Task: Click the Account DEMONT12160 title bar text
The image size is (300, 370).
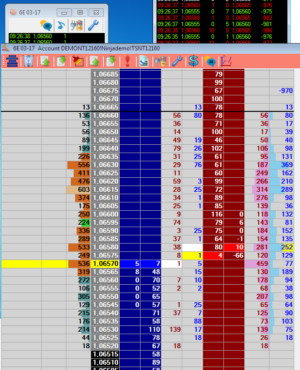Action: point(99,48)
